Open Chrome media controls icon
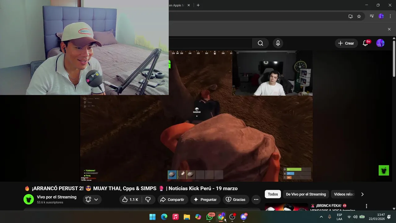 pyautogui.click(x=372, y=16)
